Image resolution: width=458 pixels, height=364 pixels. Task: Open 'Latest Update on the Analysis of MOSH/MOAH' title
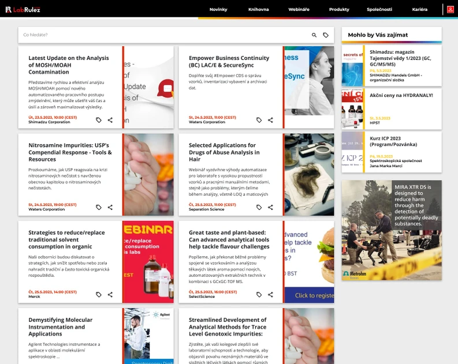(x=69, y=65)
